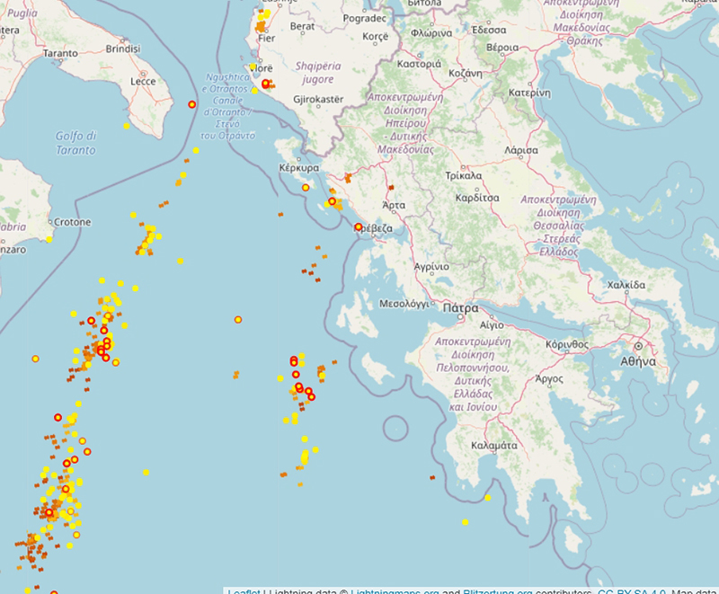719x594 pixels.
Task: Open the Lightningmaps.org attribution link
Action: (395, 591)
